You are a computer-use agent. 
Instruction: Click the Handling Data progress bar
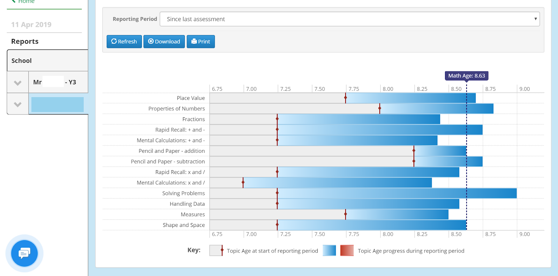pos(368,204)
